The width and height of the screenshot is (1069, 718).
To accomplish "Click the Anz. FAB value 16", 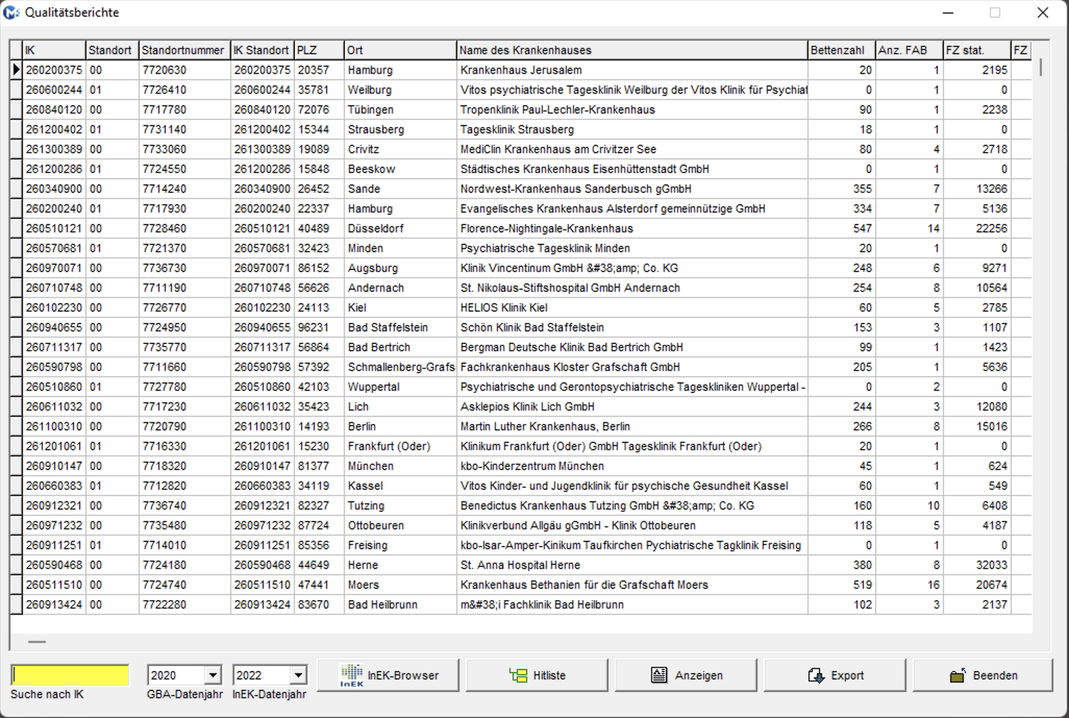I will tap(910, 585).
